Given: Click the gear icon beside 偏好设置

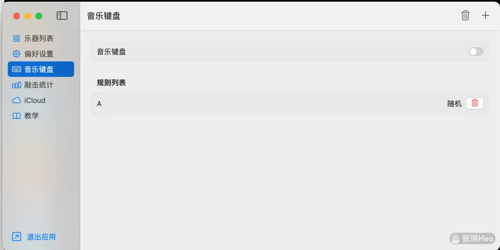Looking at the screenshot, I should [16, 54].
